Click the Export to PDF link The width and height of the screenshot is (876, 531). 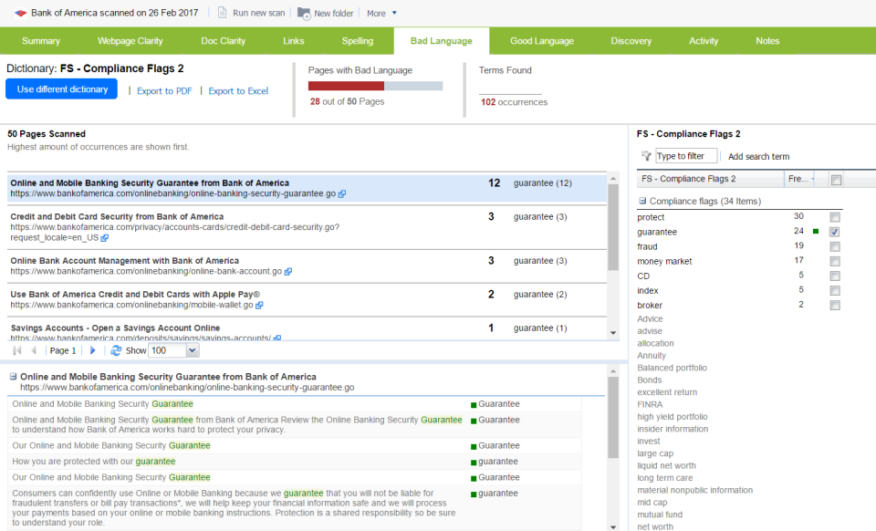click(163, 91)
